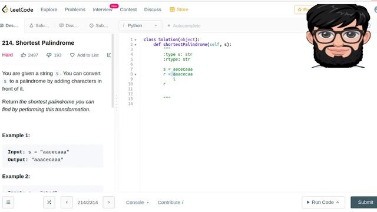Click the ':rtype: str' comment line

pyautogui.click(x=177, y=59)
